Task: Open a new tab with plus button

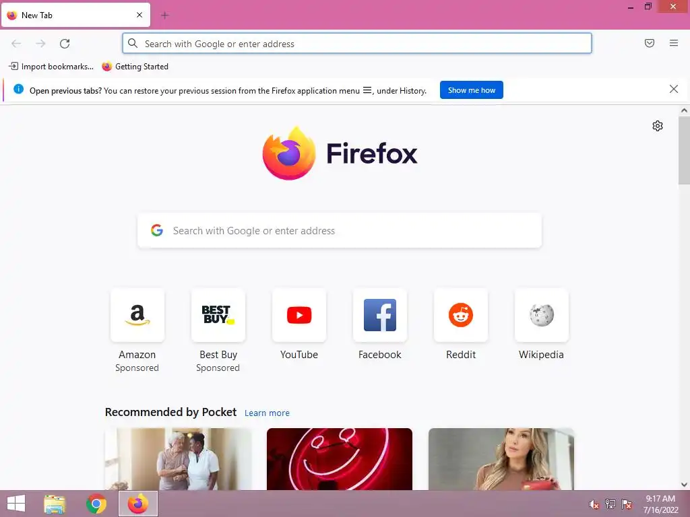Action: click(164, 15)
